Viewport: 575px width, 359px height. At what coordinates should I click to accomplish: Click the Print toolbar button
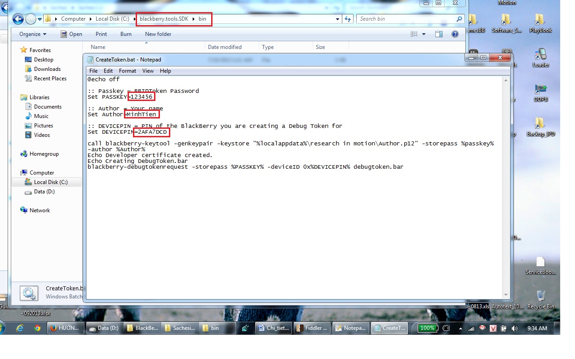[101, 34]
